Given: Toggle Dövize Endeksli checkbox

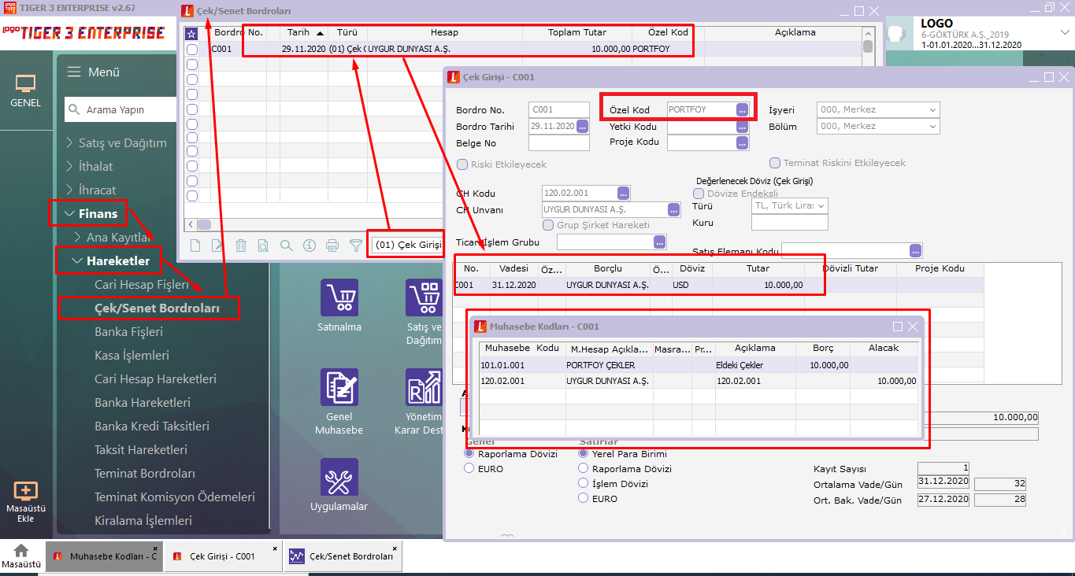Looking at the screenshot, I should click(x=699, y=194).
